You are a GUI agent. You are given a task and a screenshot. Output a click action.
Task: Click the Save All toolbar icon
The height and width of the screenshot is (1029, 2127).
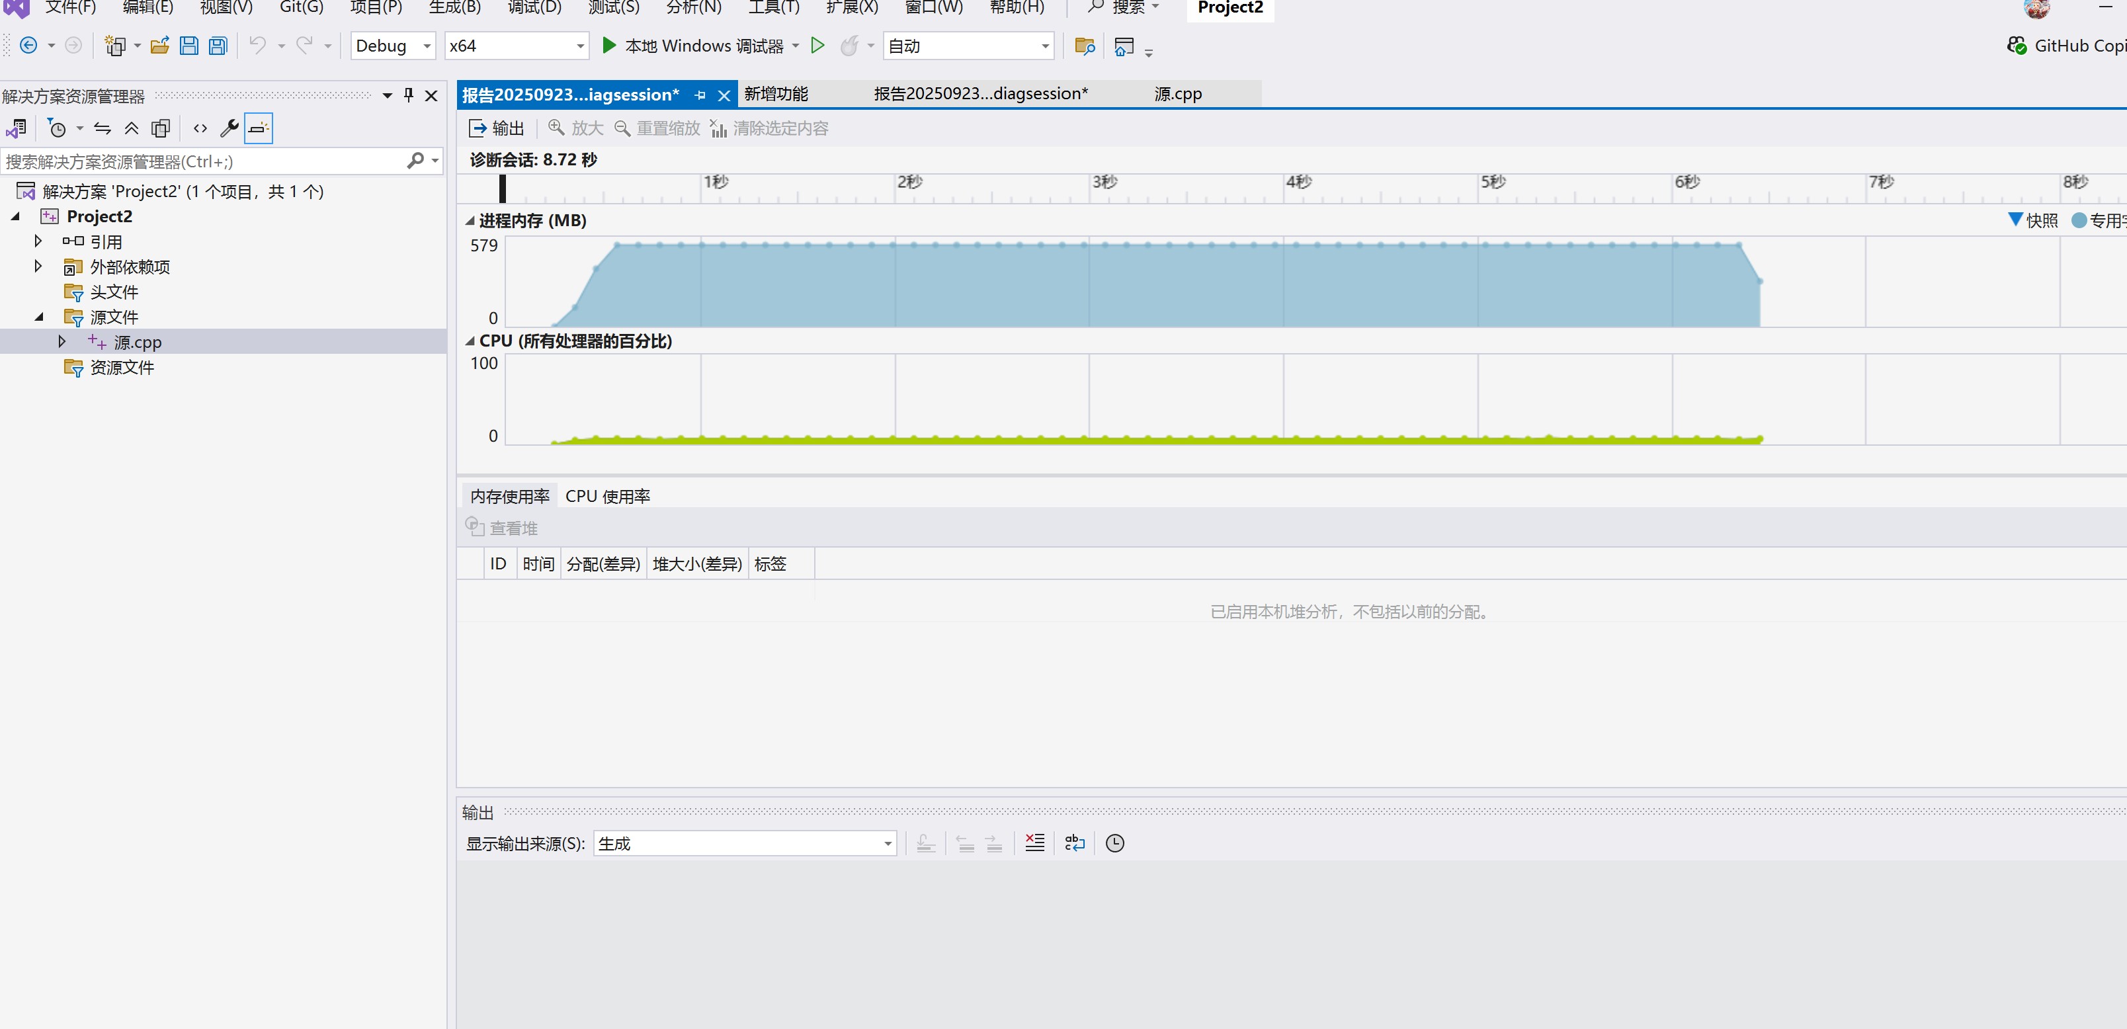218,46
